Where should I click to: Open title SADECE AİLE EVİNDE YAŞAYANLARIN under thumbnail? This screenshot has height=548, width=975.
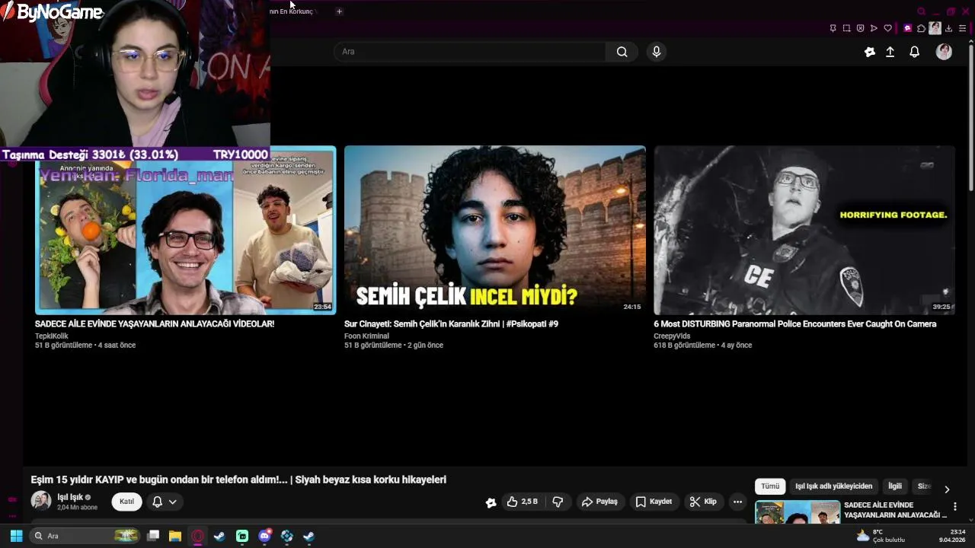(155, 324)
